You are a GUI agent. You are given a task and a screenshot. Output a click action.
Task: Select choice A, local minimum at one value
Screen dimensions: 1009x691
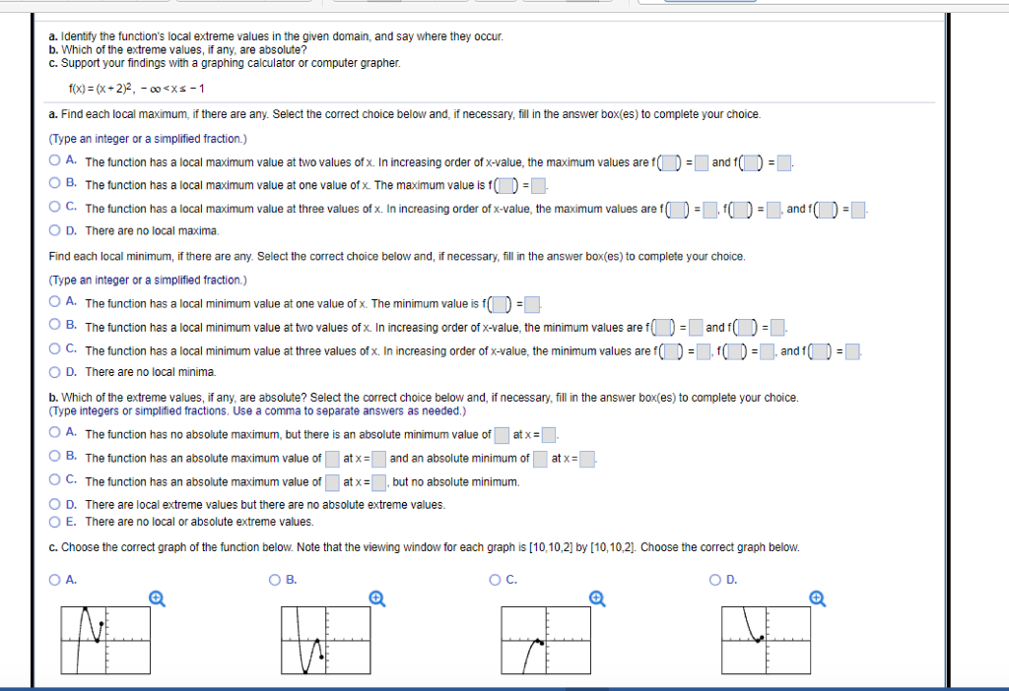[54, 303]
